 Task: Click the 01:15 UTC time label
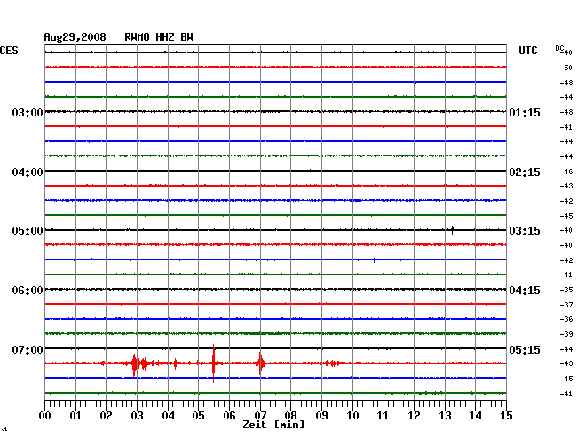[525, 113]
